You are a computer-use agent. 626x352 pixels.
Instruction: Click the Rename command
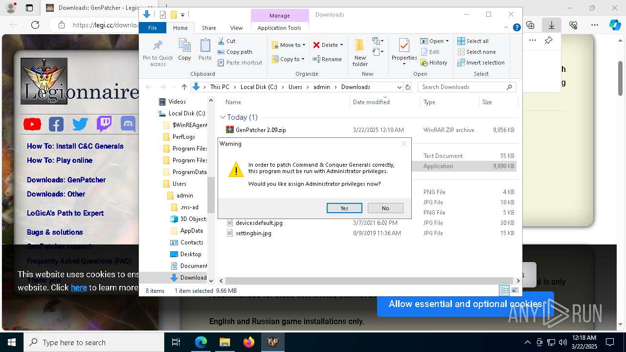coord(327,59)
